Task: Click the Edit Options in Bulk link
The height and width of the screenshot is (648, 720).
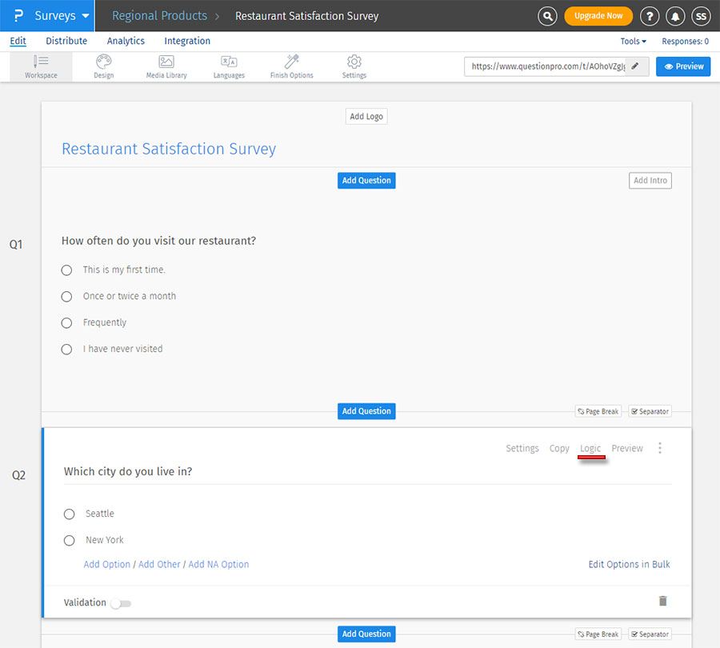Action: (x=629, y=564)
